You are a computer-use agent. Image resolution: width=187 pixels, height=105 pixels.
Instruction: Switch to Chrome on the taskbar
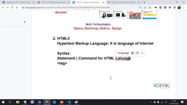pos(47,102)
